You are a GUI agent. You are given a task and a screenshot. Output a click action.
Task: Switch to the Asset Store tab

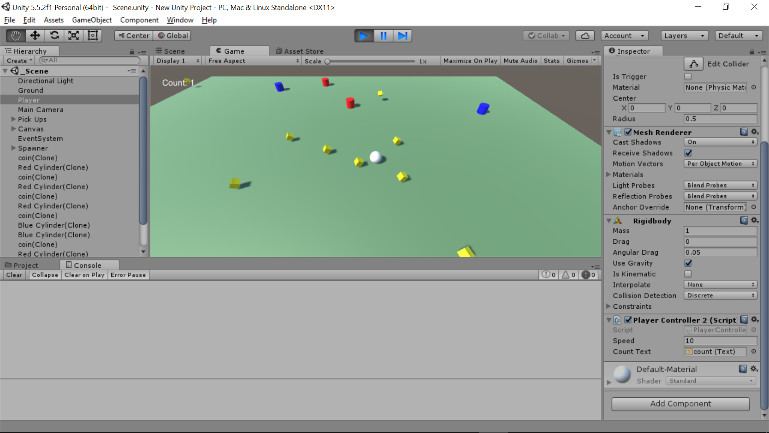tap(300, 51)
